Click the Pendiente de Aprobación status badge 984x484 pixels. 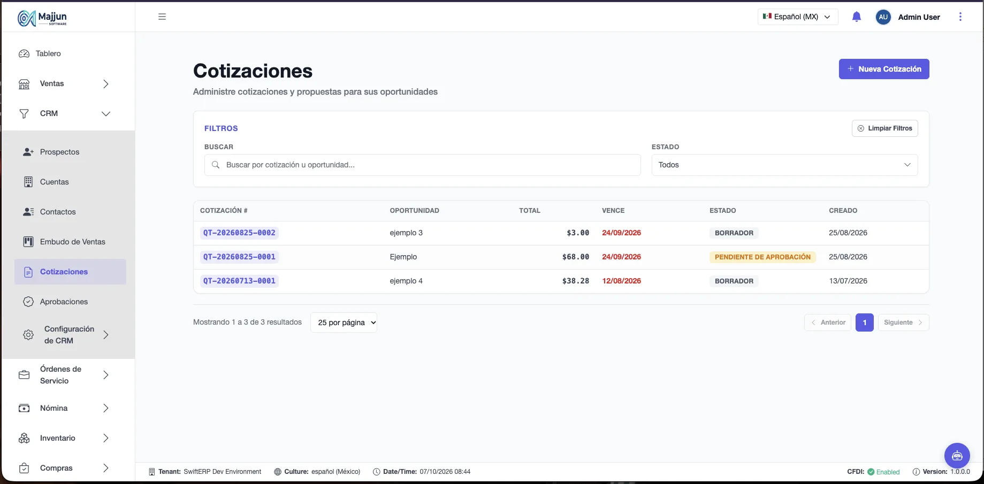(x=762, y=257)
